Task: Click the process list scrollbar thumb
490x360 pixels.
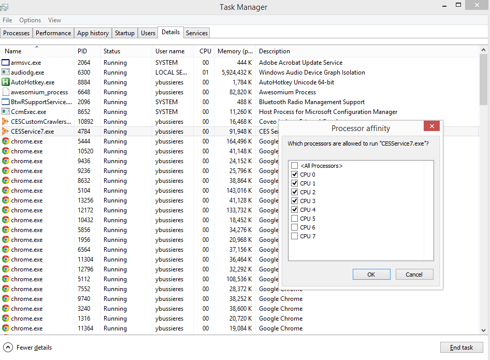Action: [483, 80]
